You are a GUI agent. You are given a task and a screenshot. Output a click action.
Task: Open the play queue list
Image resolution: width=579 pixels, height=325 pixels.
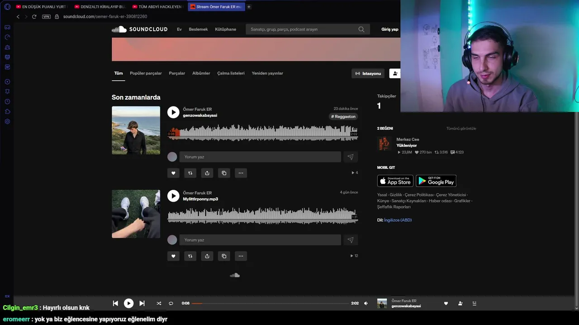474,303
